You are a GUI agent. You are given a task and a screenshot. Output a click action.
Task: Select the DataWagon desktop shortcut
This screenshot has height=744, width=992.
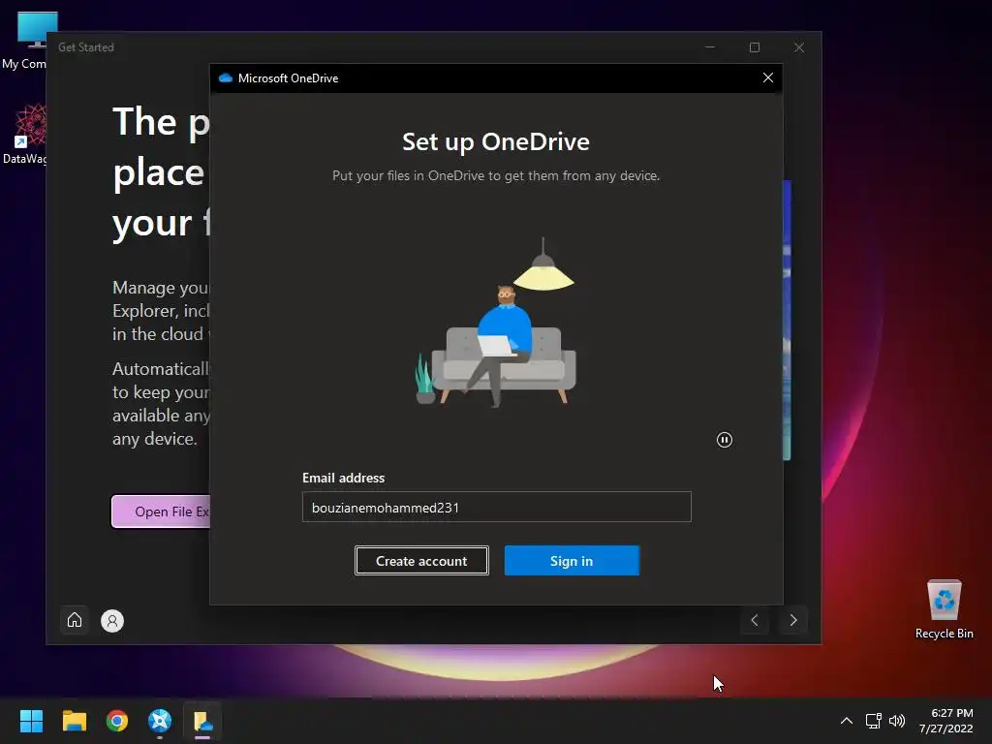[x=24, y=134]
